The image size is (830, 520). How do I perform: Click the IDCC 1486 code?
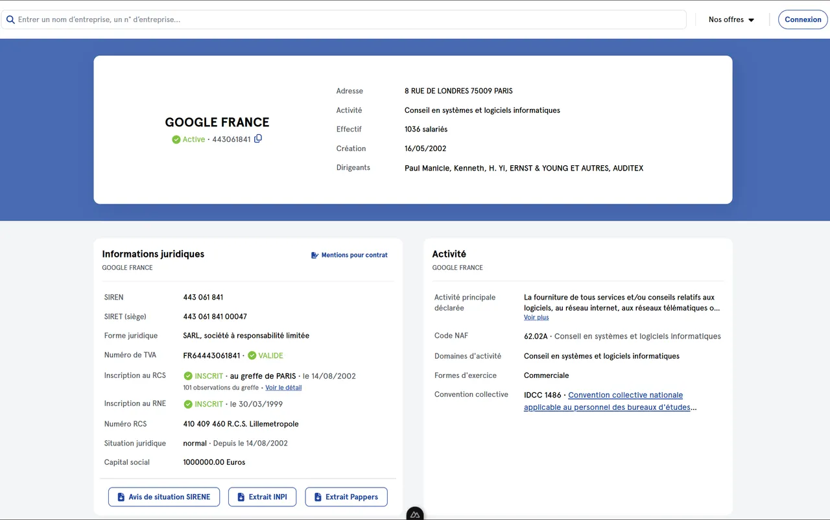pyautogui.click(x=543, y=395)
